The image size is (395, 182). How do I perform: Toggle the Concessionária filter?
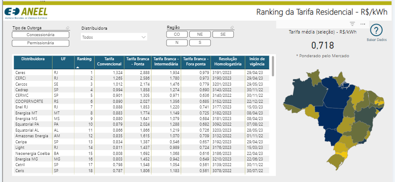pos(40,35)
